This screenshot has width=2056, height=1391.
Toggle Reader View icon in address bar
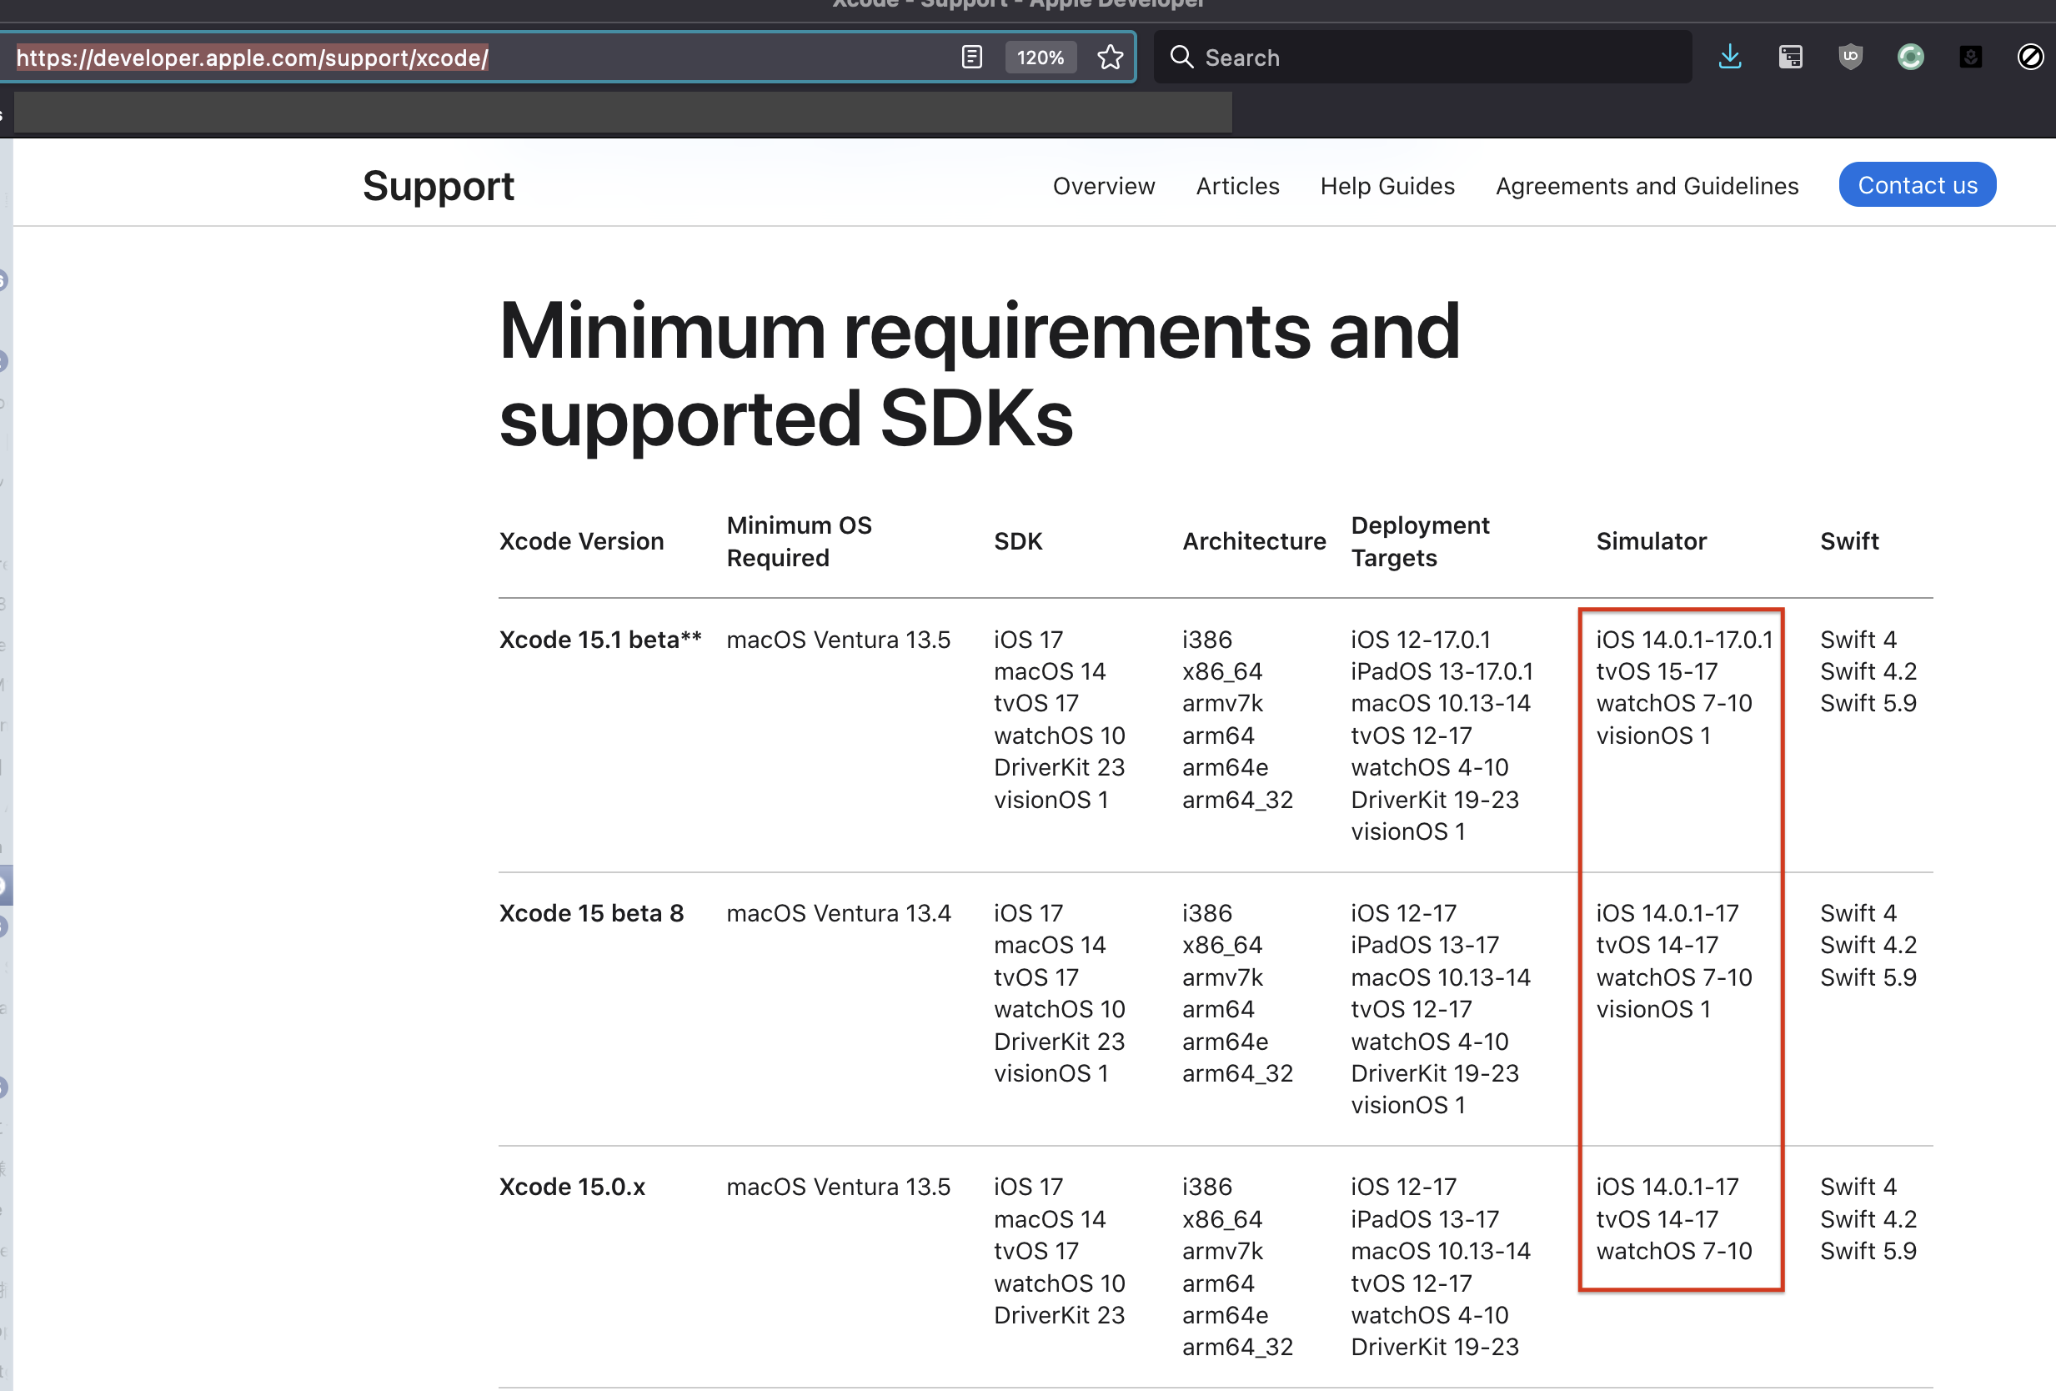click(x=971, y=58)
